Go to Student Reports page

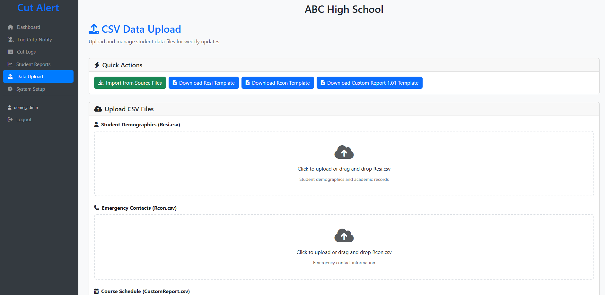click(x=33, y=64)
